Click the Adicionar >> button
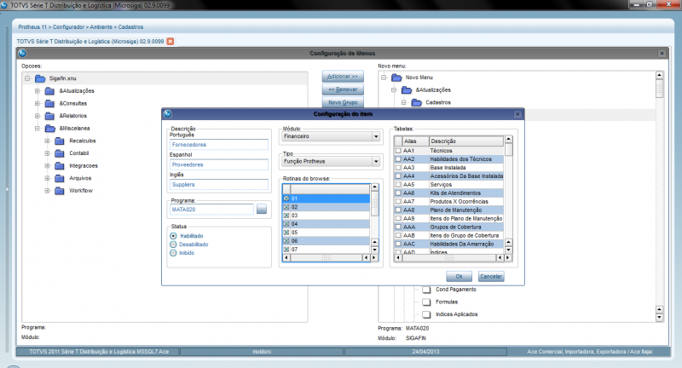This screenshot has width=682, height=368. [x=343, y=77]
